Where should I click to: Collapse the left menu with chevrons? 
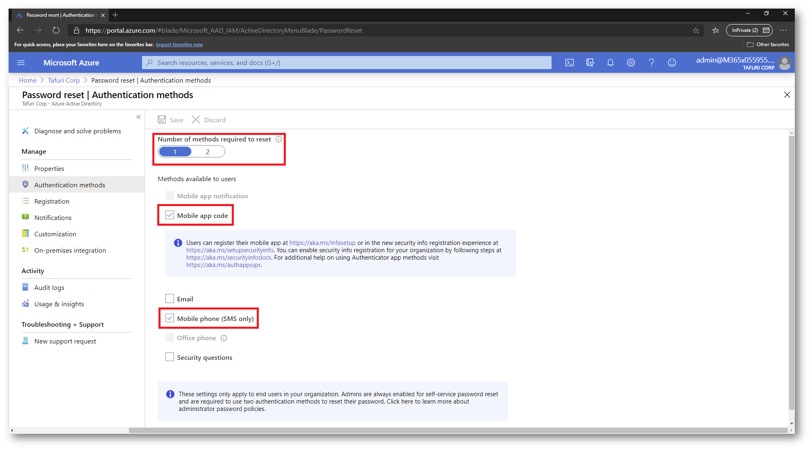click(x=138, y=117)
